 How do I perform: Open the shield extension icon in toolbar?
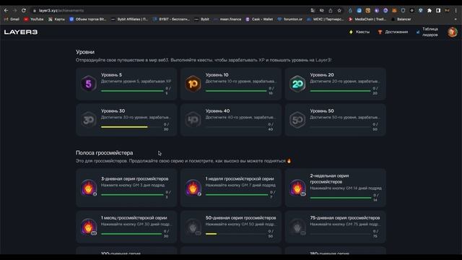[403, 10]
